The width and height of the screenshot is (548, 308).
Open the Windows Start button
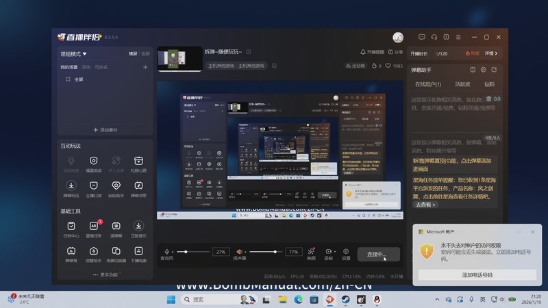171,300
